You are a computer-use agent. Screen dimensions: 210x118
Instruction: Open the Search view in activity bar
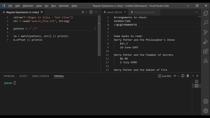coord(206,23)
